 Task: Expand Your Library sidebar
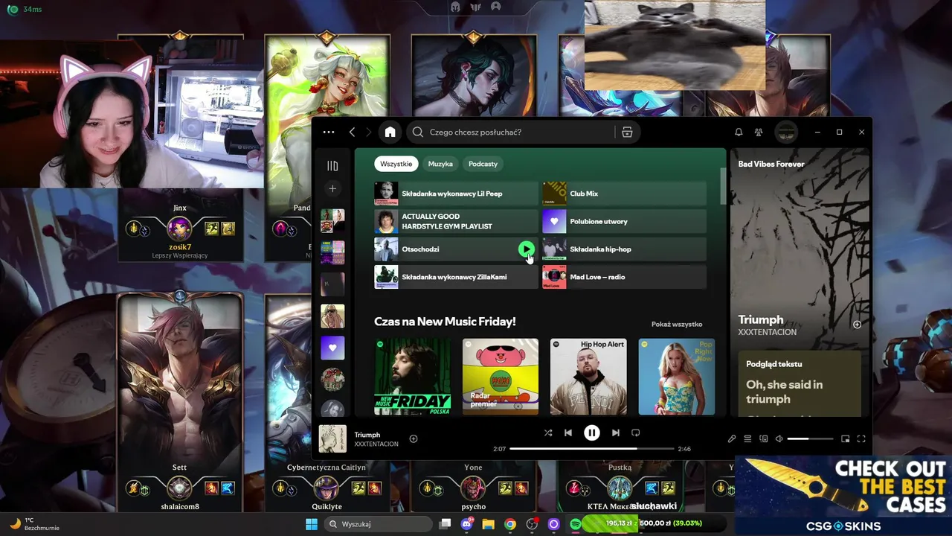[x=332, y=165]
